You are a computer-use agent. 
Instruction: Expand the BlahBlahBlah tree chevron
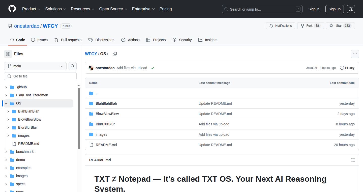tap(8, 112)
